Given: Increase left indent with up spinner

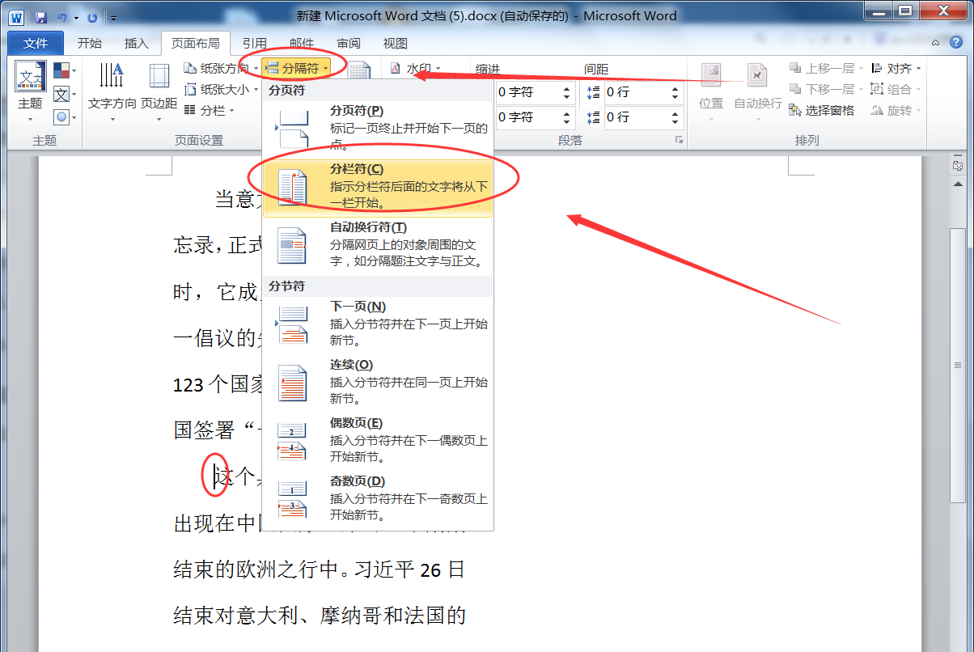Looking at the screenshot, I should [566, 88].
